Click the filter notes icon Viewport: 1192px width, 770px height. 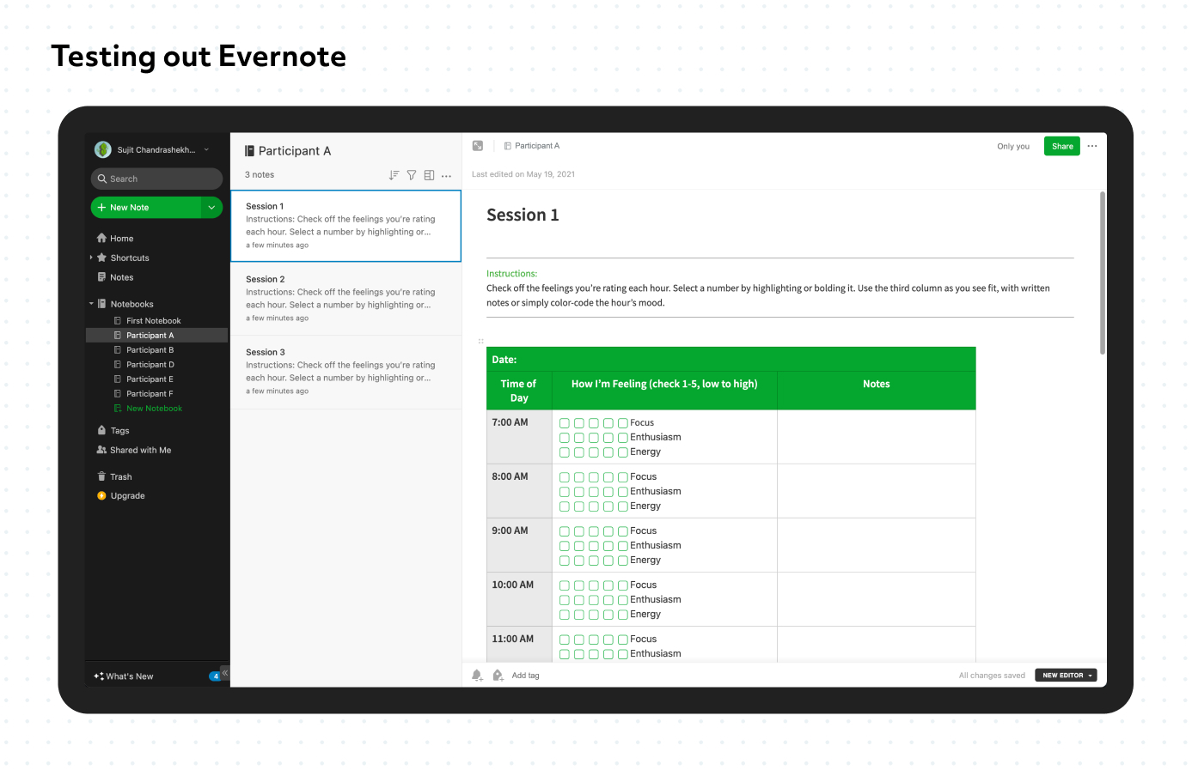412,175
